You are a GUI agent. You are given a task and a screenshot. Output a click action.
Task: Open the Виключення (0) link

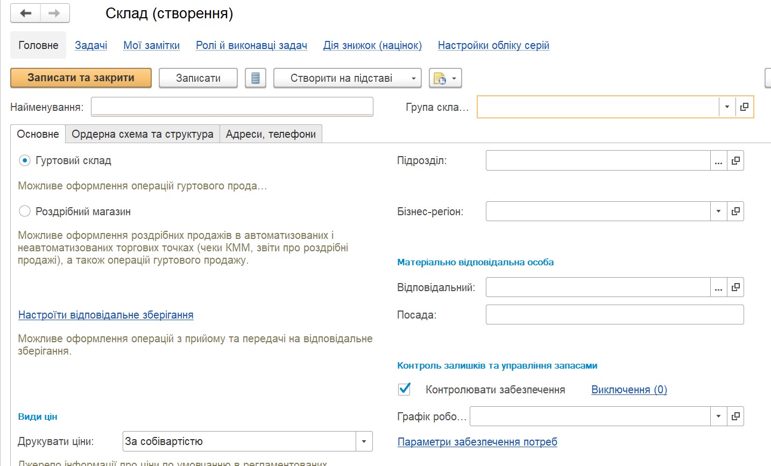629,390
